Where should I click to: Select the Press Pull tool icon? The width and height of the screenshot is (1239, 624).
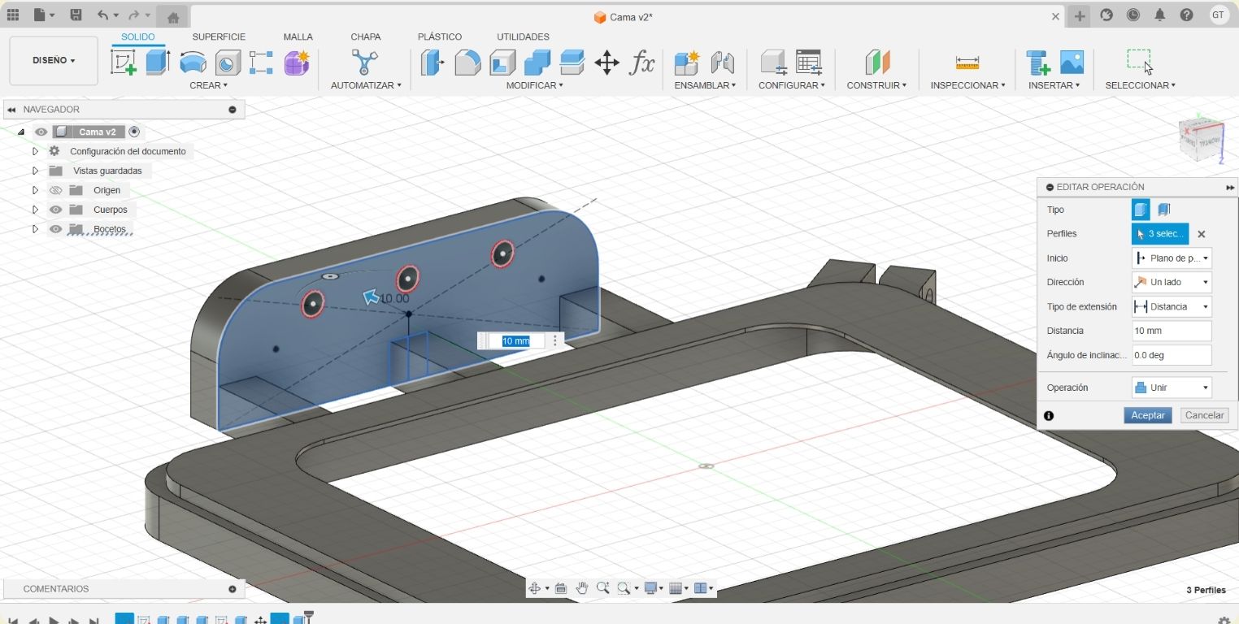click(433, 63)
